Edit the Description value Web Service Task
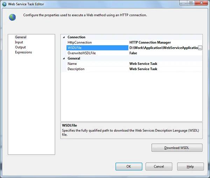This screenshot has width=210, height=178. coord(143,69)
